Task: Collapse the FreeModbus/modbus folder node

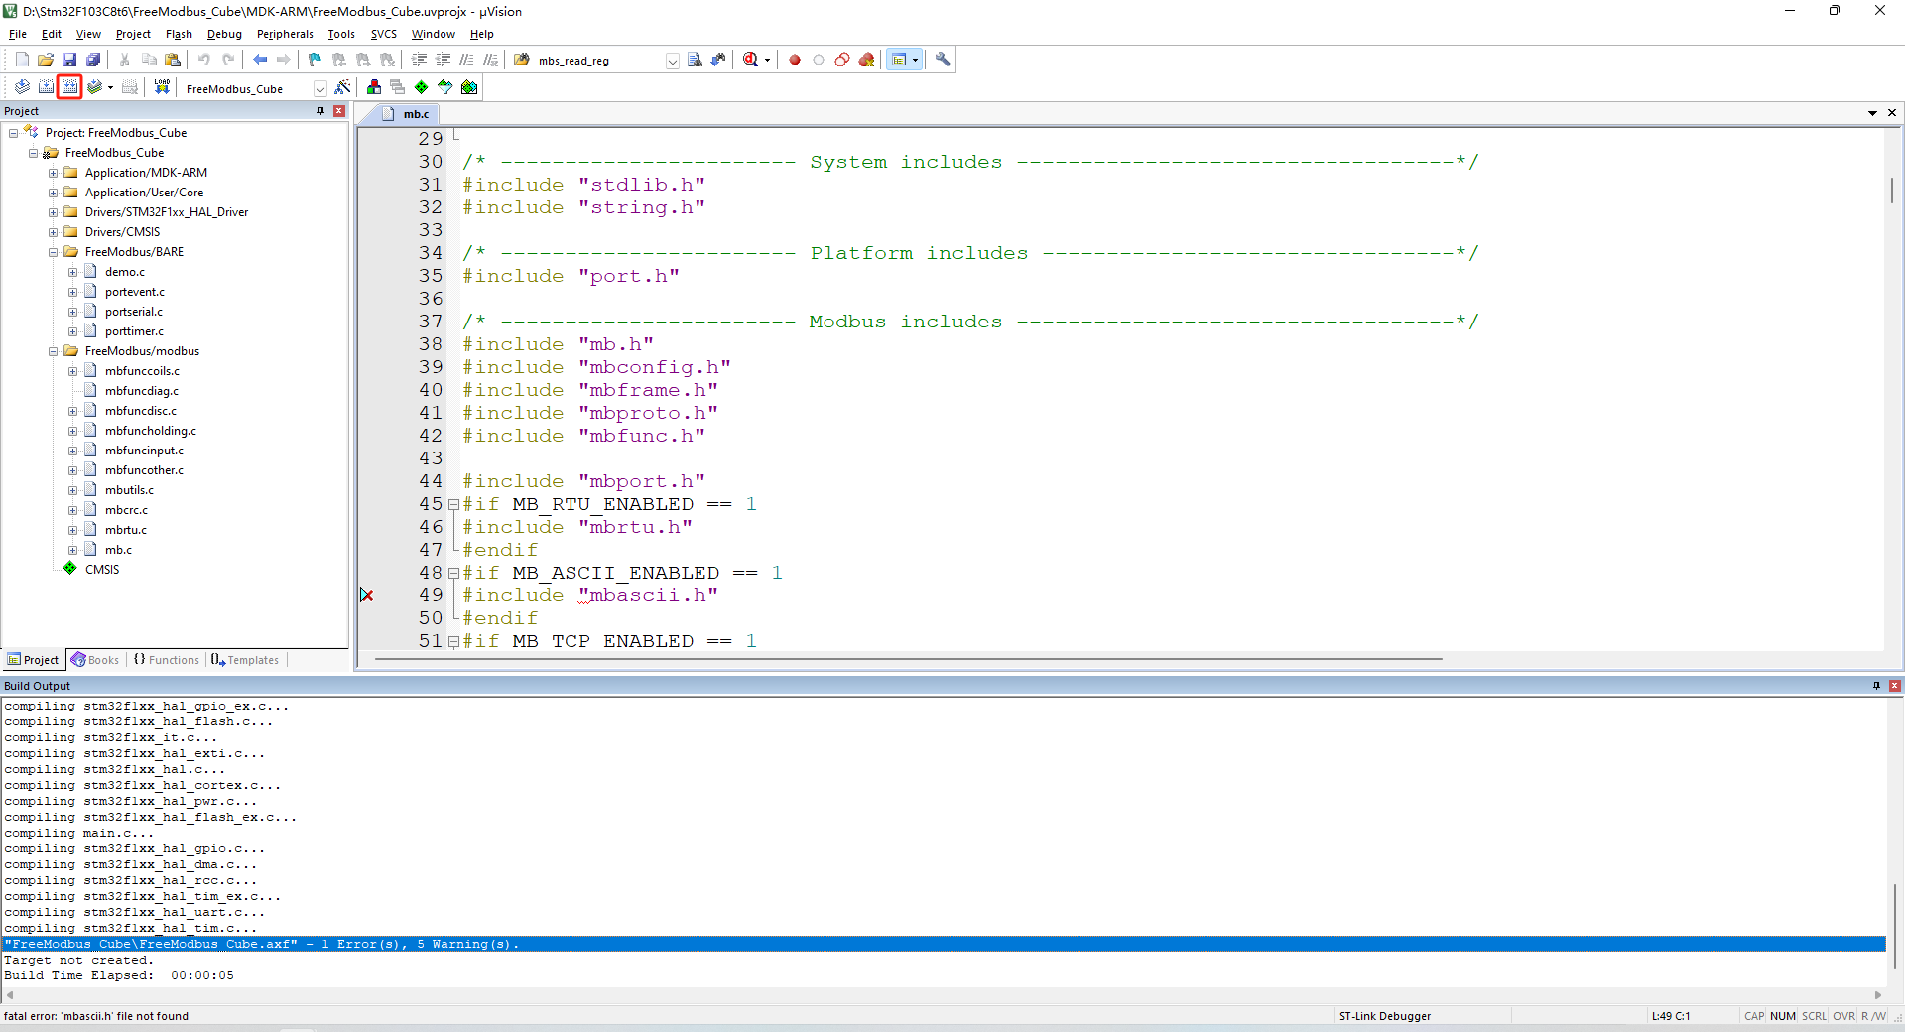Action: click(x=53, y=351)
